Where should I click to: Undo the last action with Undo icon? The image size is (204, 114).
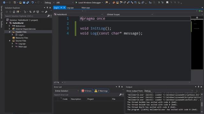pyautogui.click(x=33, y=3)
